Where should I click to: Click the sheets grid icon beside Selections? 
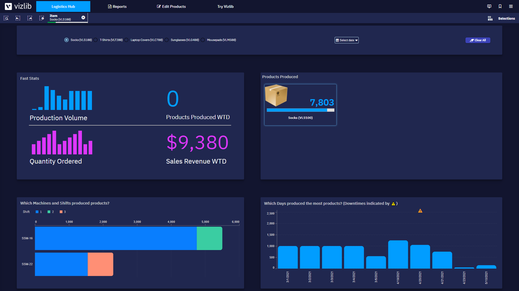pos(490,18)
